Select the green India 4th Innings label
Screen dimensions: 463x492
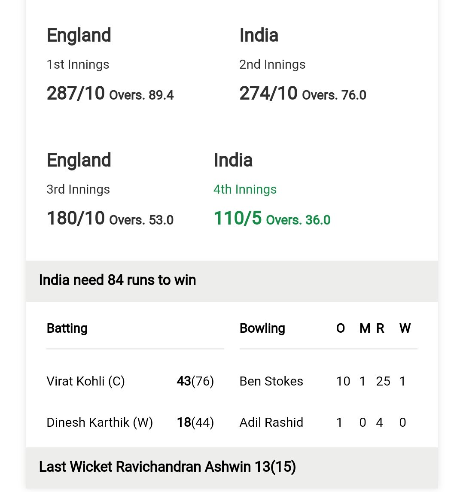[x=245, y=189]
